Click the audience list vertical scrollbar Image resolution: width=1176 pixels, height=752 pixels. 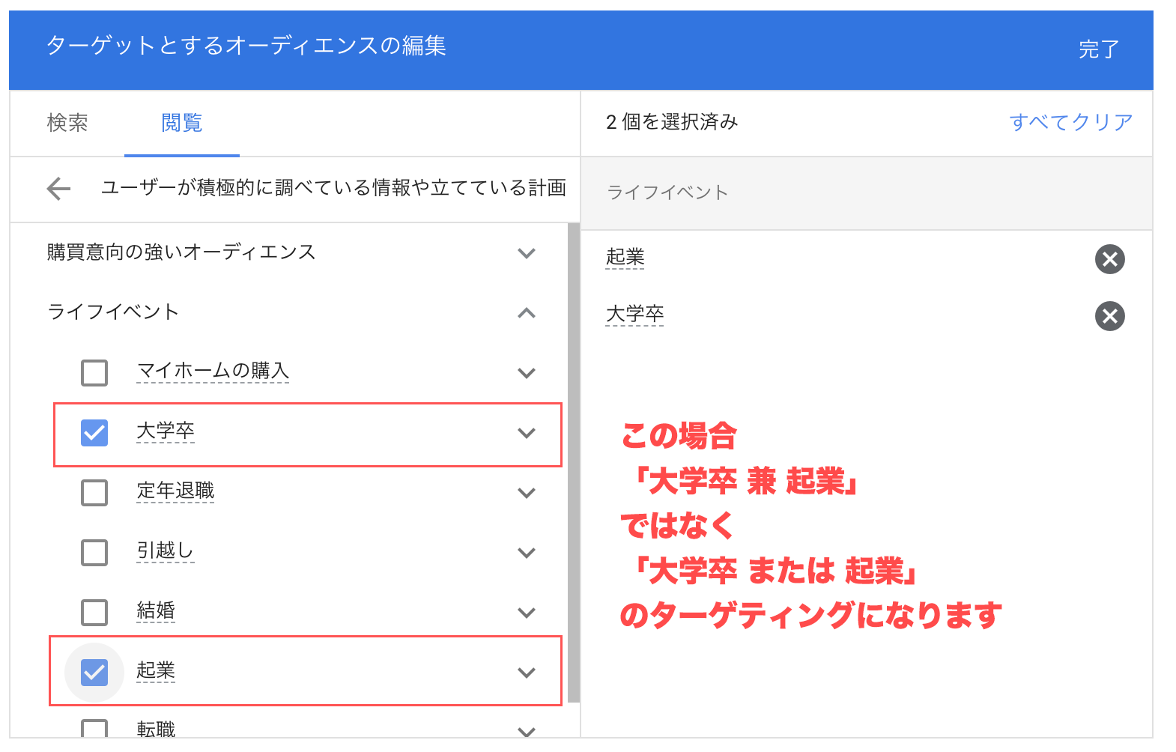(x=573, y=462)
